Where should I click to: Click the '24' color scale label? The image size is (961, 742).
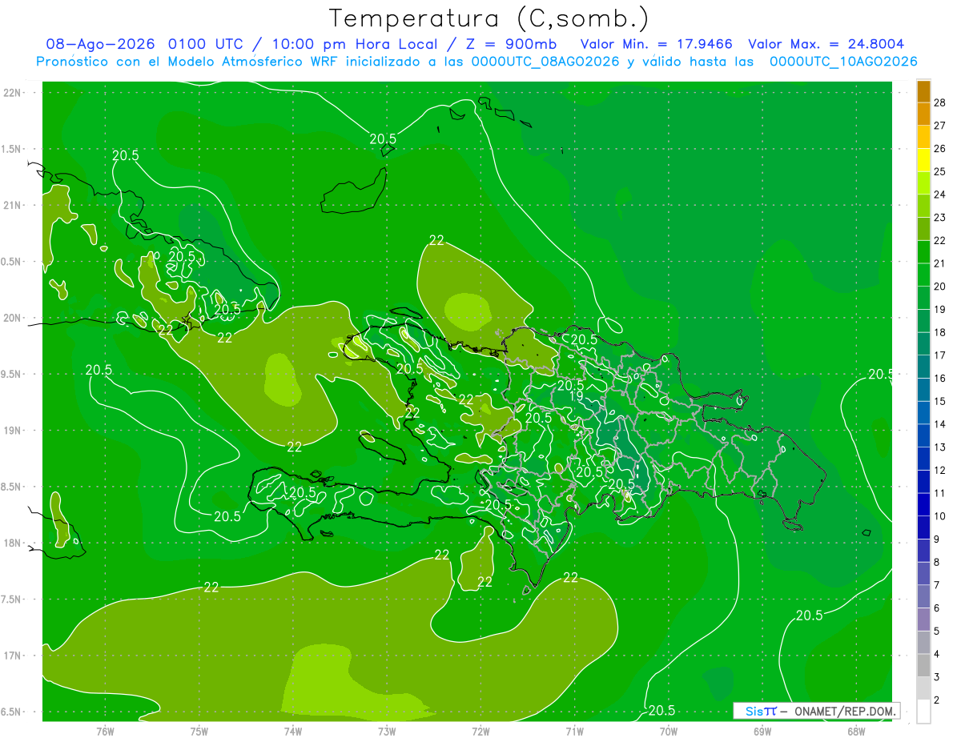pyautogui.click(x=940, y=195)
